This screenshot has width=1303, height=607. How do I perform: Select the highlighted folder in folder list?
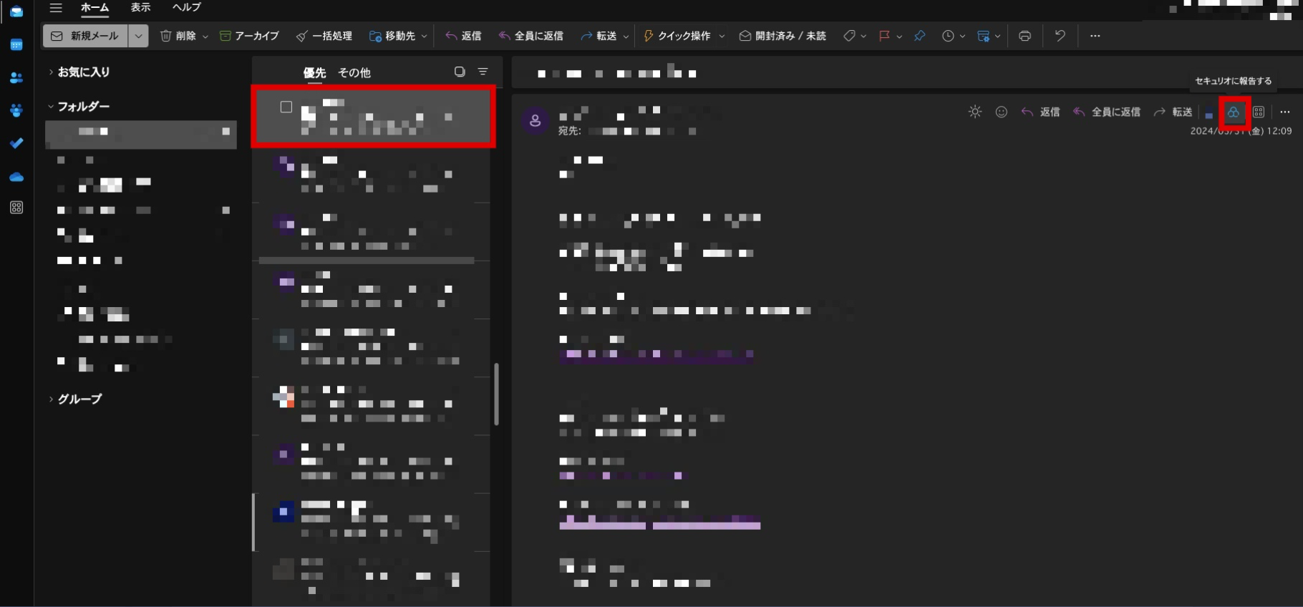(x=141, y=135)
